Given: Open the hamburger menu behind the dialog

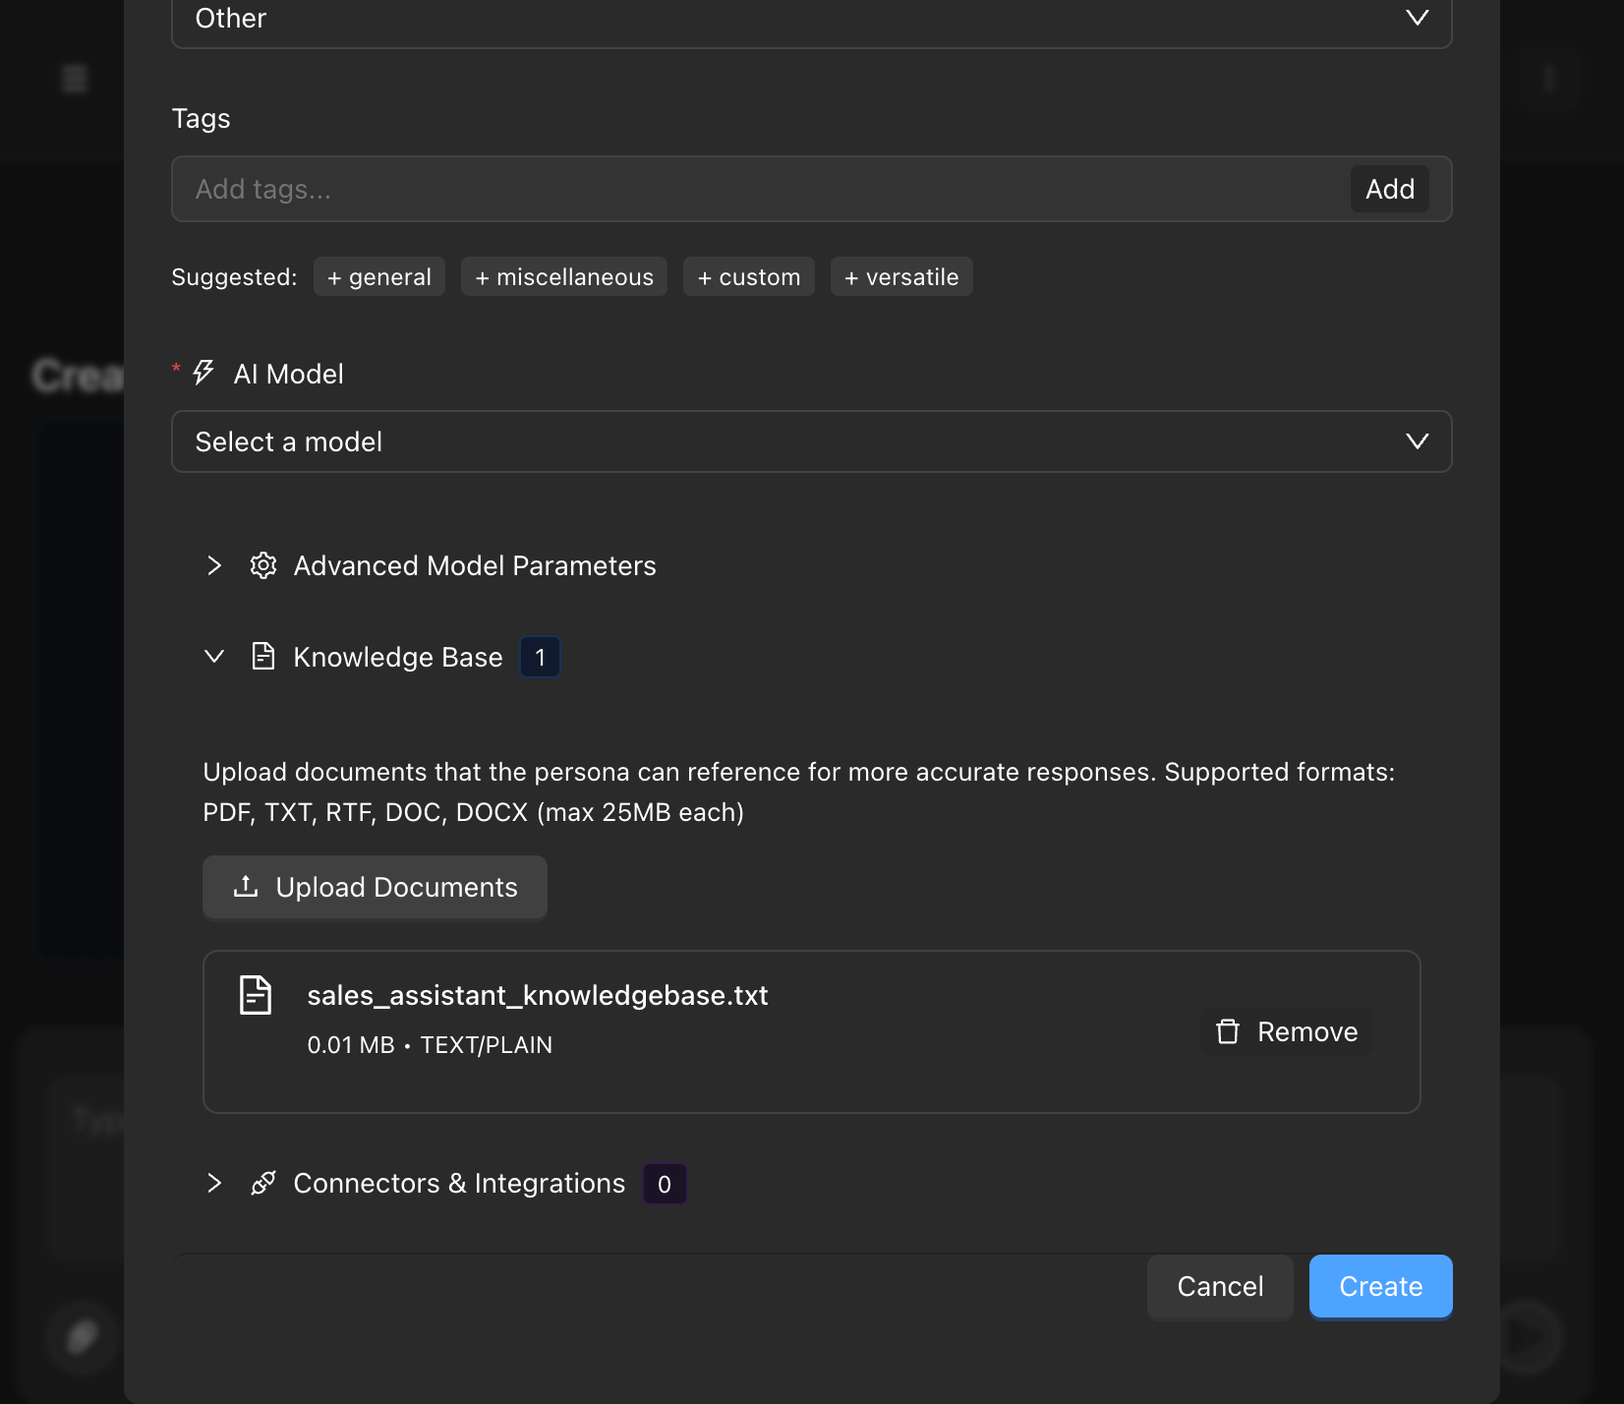Looking at the screenshot, I should click(x=75, y=79).
